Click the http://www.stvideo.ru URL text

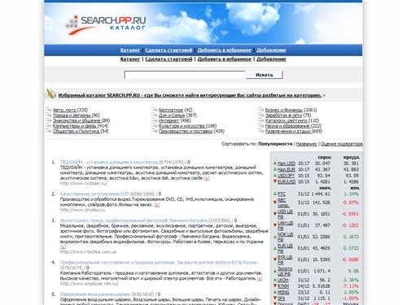82,210
